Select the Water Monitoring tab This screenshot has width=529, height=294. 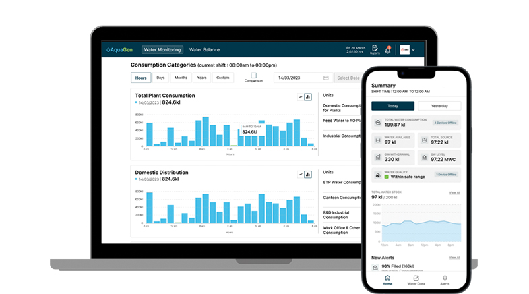tap(162, 50)
